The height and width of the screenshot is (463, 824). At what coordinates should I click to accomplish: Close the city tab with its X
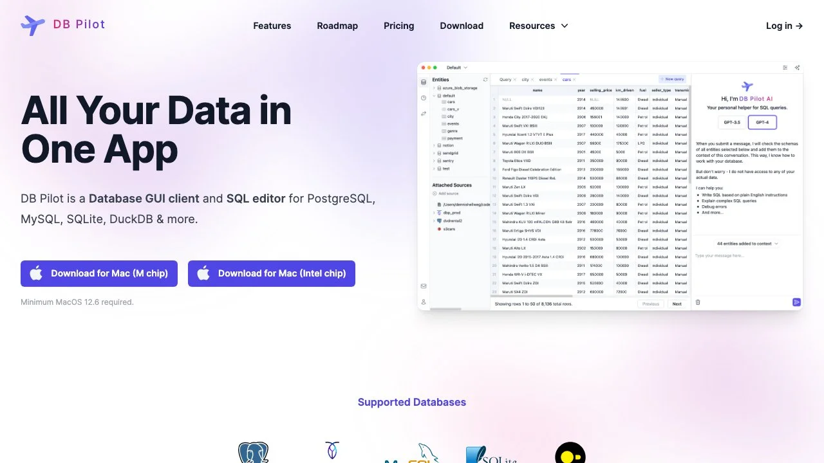point(534,80)
